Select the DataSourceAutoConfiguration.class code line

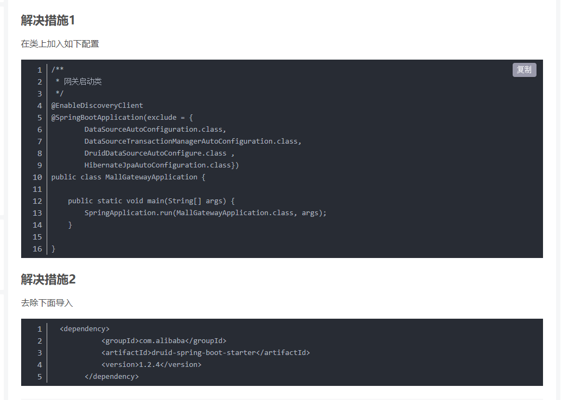click(155, 130)
